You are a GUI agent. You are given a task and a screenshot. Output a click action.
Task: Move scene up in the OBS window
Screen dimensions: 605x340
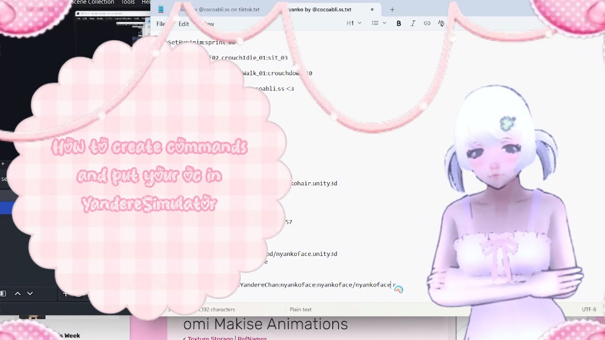pyautogui.click(x=17, y=294)
